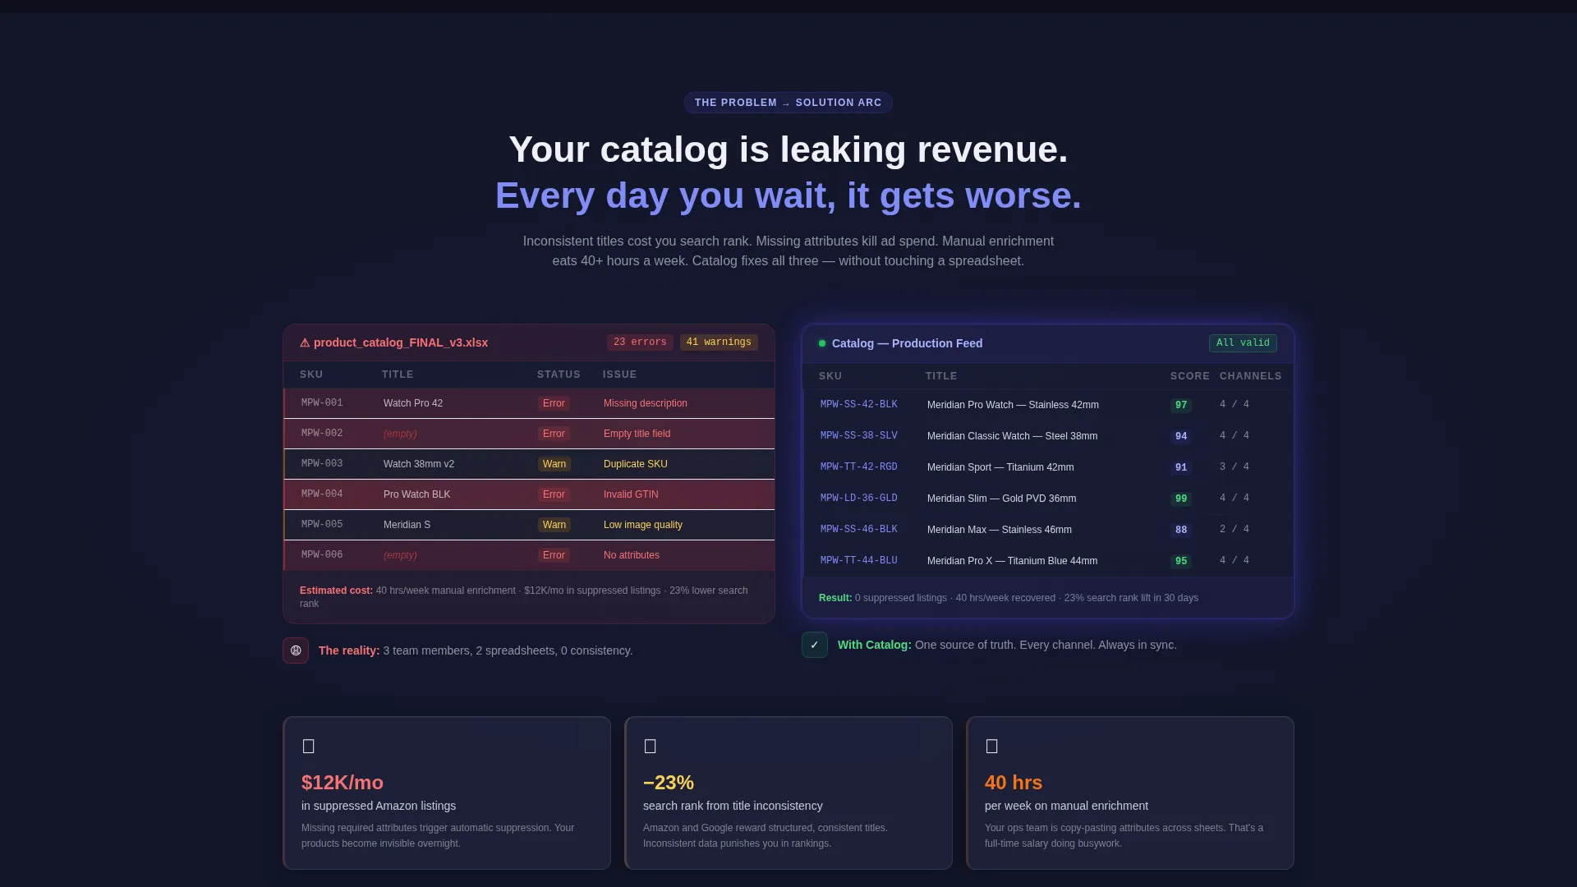Click the No attributes issue
Viewport: 1577px width, 887px height.
632,555
